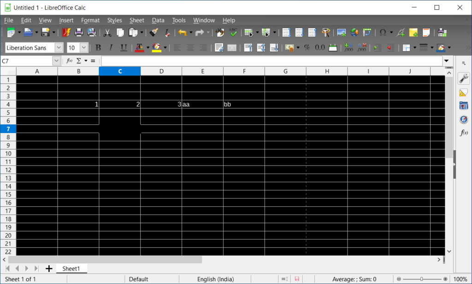This screenshot has height=284, width=472.
Task: Insert Image icon
Action: [342, 33]
